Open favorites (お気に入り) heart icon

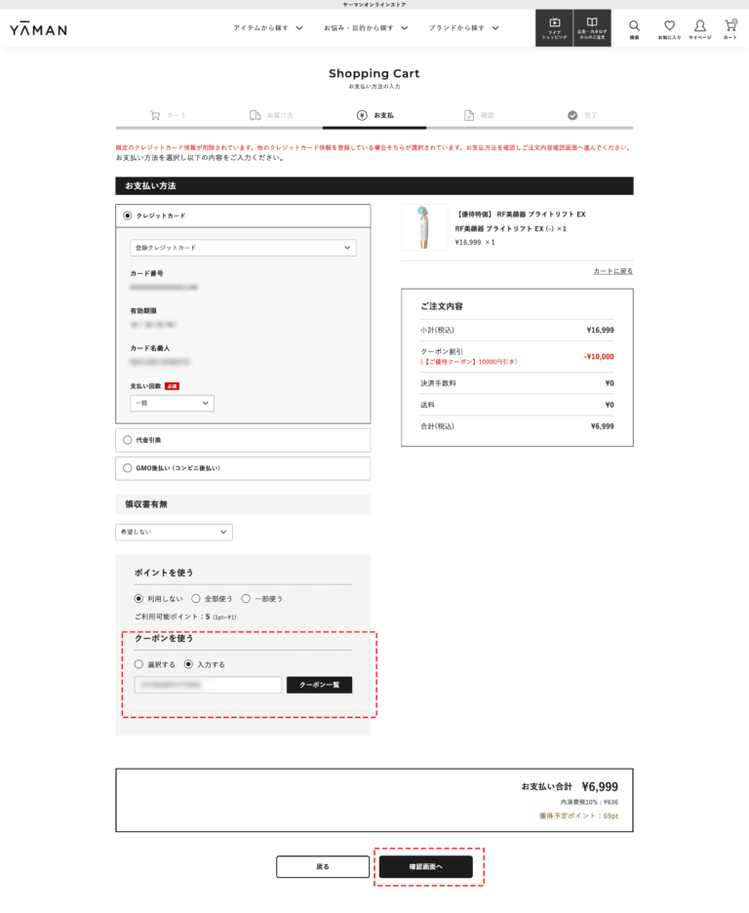(669, 28)
